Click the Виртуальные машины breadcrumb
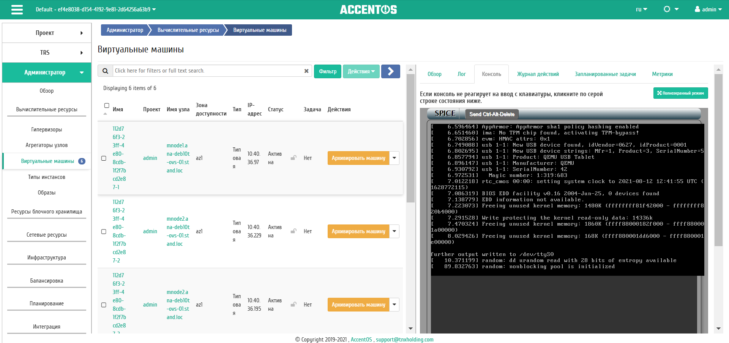This screenshot has height=343, width=729. pyautogui.click(x=260, y=30)
